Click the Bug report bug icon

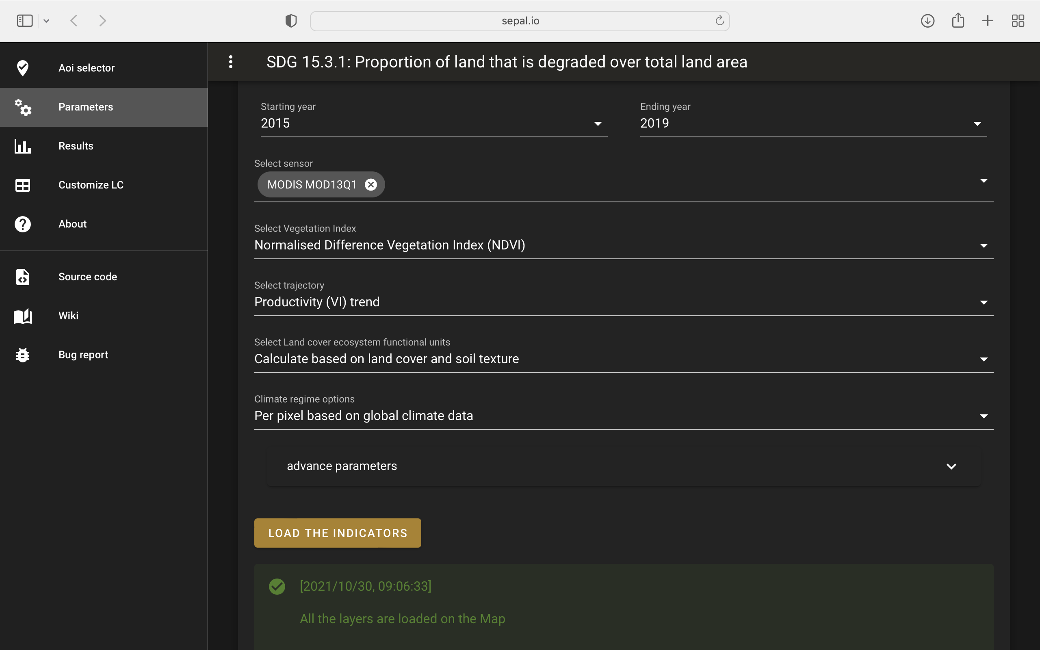[x=23, y=355]
